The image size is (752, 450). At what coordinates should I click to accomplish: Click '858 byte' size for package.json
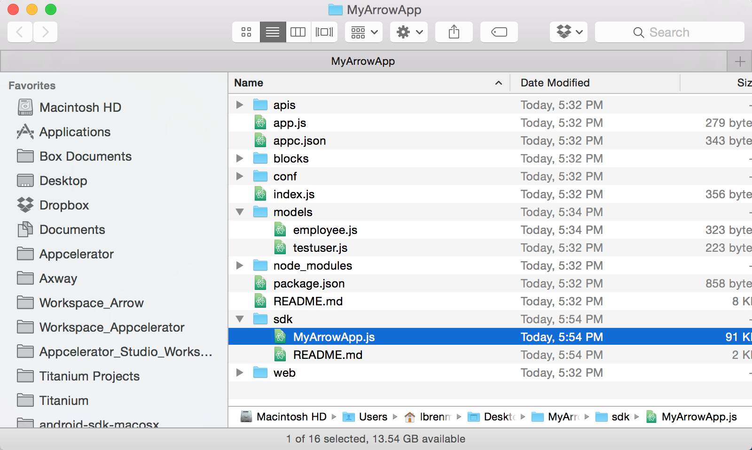pyautogui.click(x=728, y=283)
